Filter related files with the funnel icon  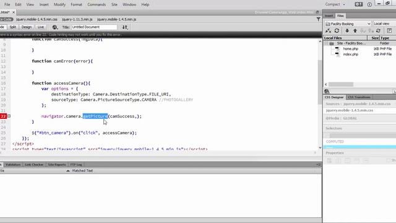click(318, 19)
